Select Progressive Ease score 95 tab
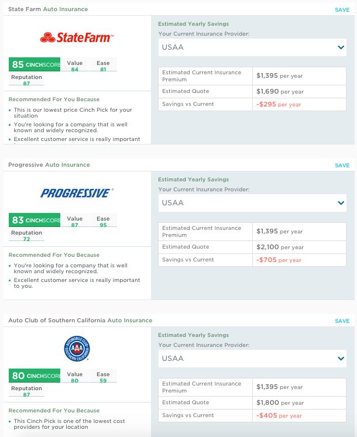The height and width of the screenshot is (437, 357). pyautogui.click(x=103, y=221)
